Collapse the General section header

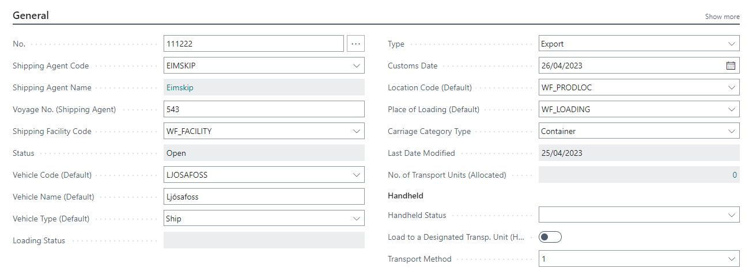[x=31, y=16]
